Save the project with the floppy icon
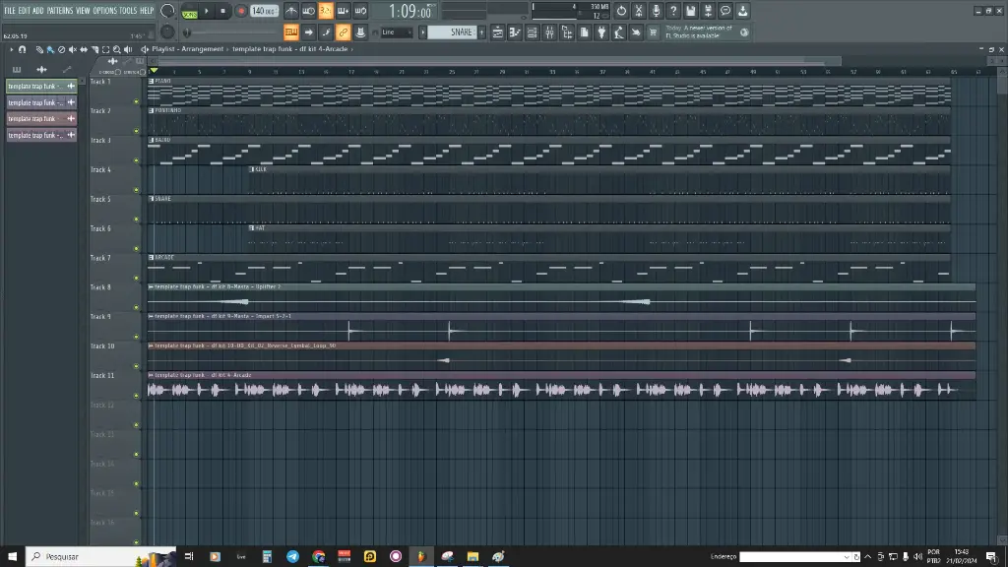Screen dimensions: 1008x567 coord(690,11)
